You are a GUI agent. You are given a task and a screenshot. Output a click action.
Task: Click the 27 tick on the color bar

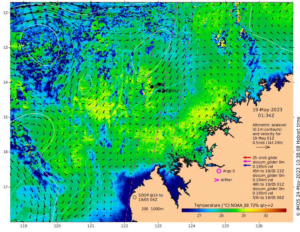(x=199, y=216)
